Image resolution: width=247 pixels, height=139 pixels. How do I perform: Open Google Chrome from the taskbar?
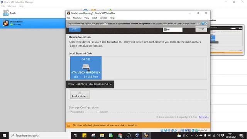point(120,136)
